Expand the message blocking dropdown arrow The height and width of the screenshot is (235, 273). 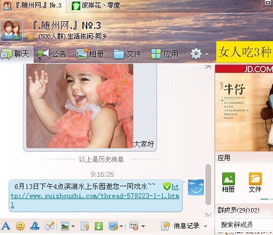(143, 226)
